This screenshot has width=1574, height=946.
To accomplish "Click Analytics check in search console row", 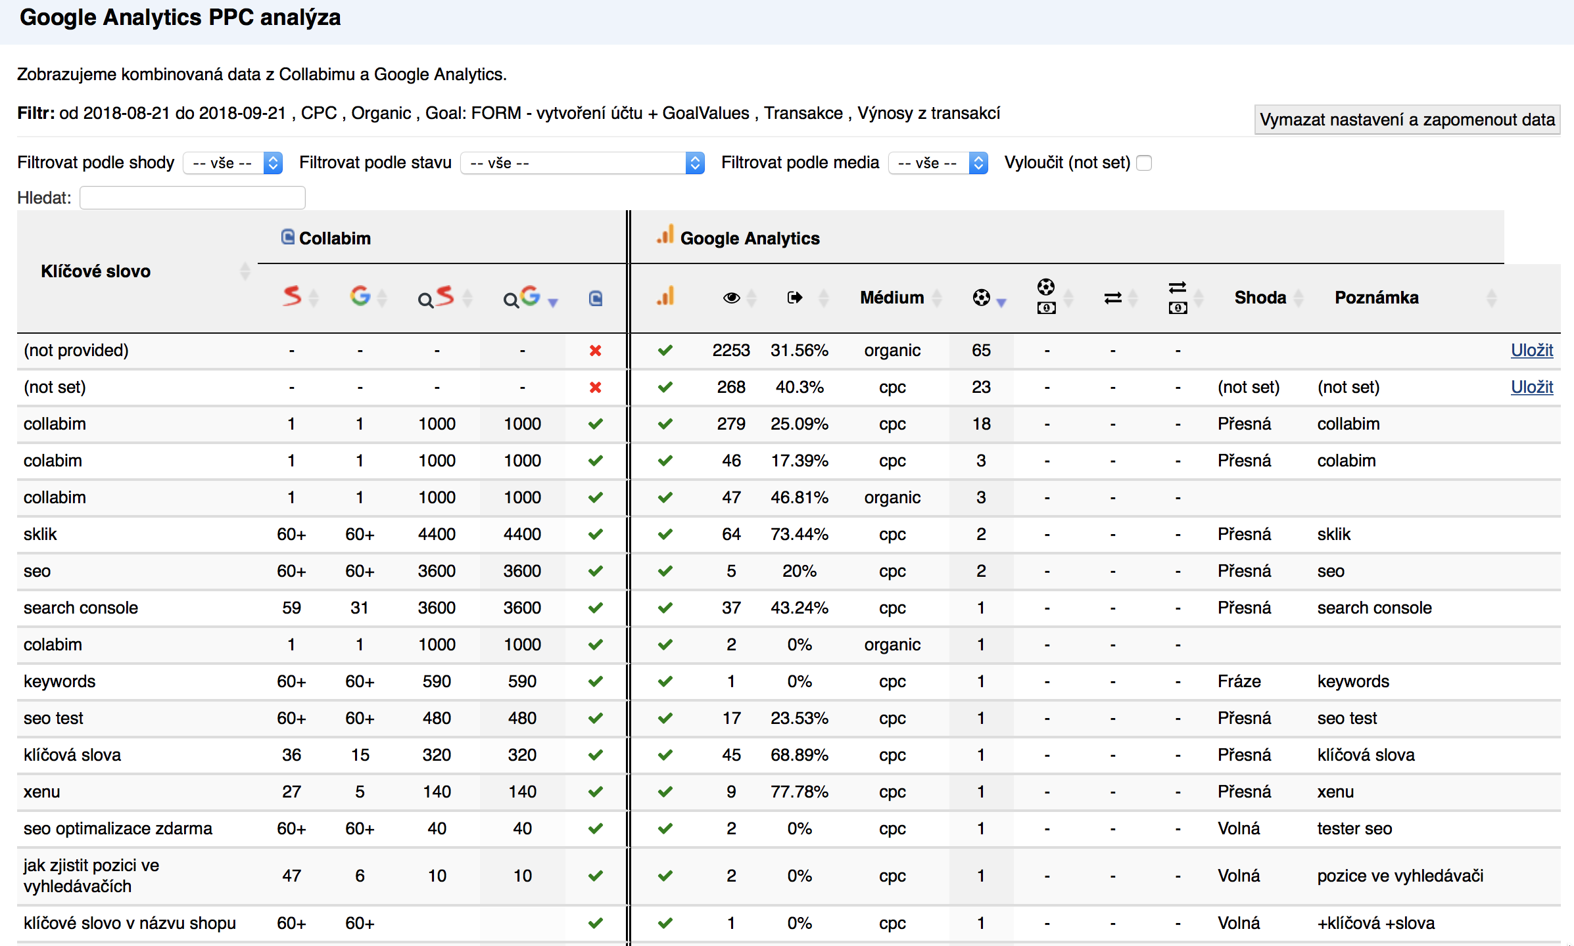I will 665,608.
